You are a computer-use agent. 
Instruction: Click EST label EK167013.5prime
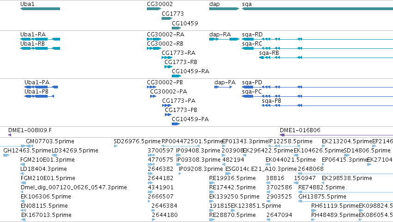(x=46, y=215)
